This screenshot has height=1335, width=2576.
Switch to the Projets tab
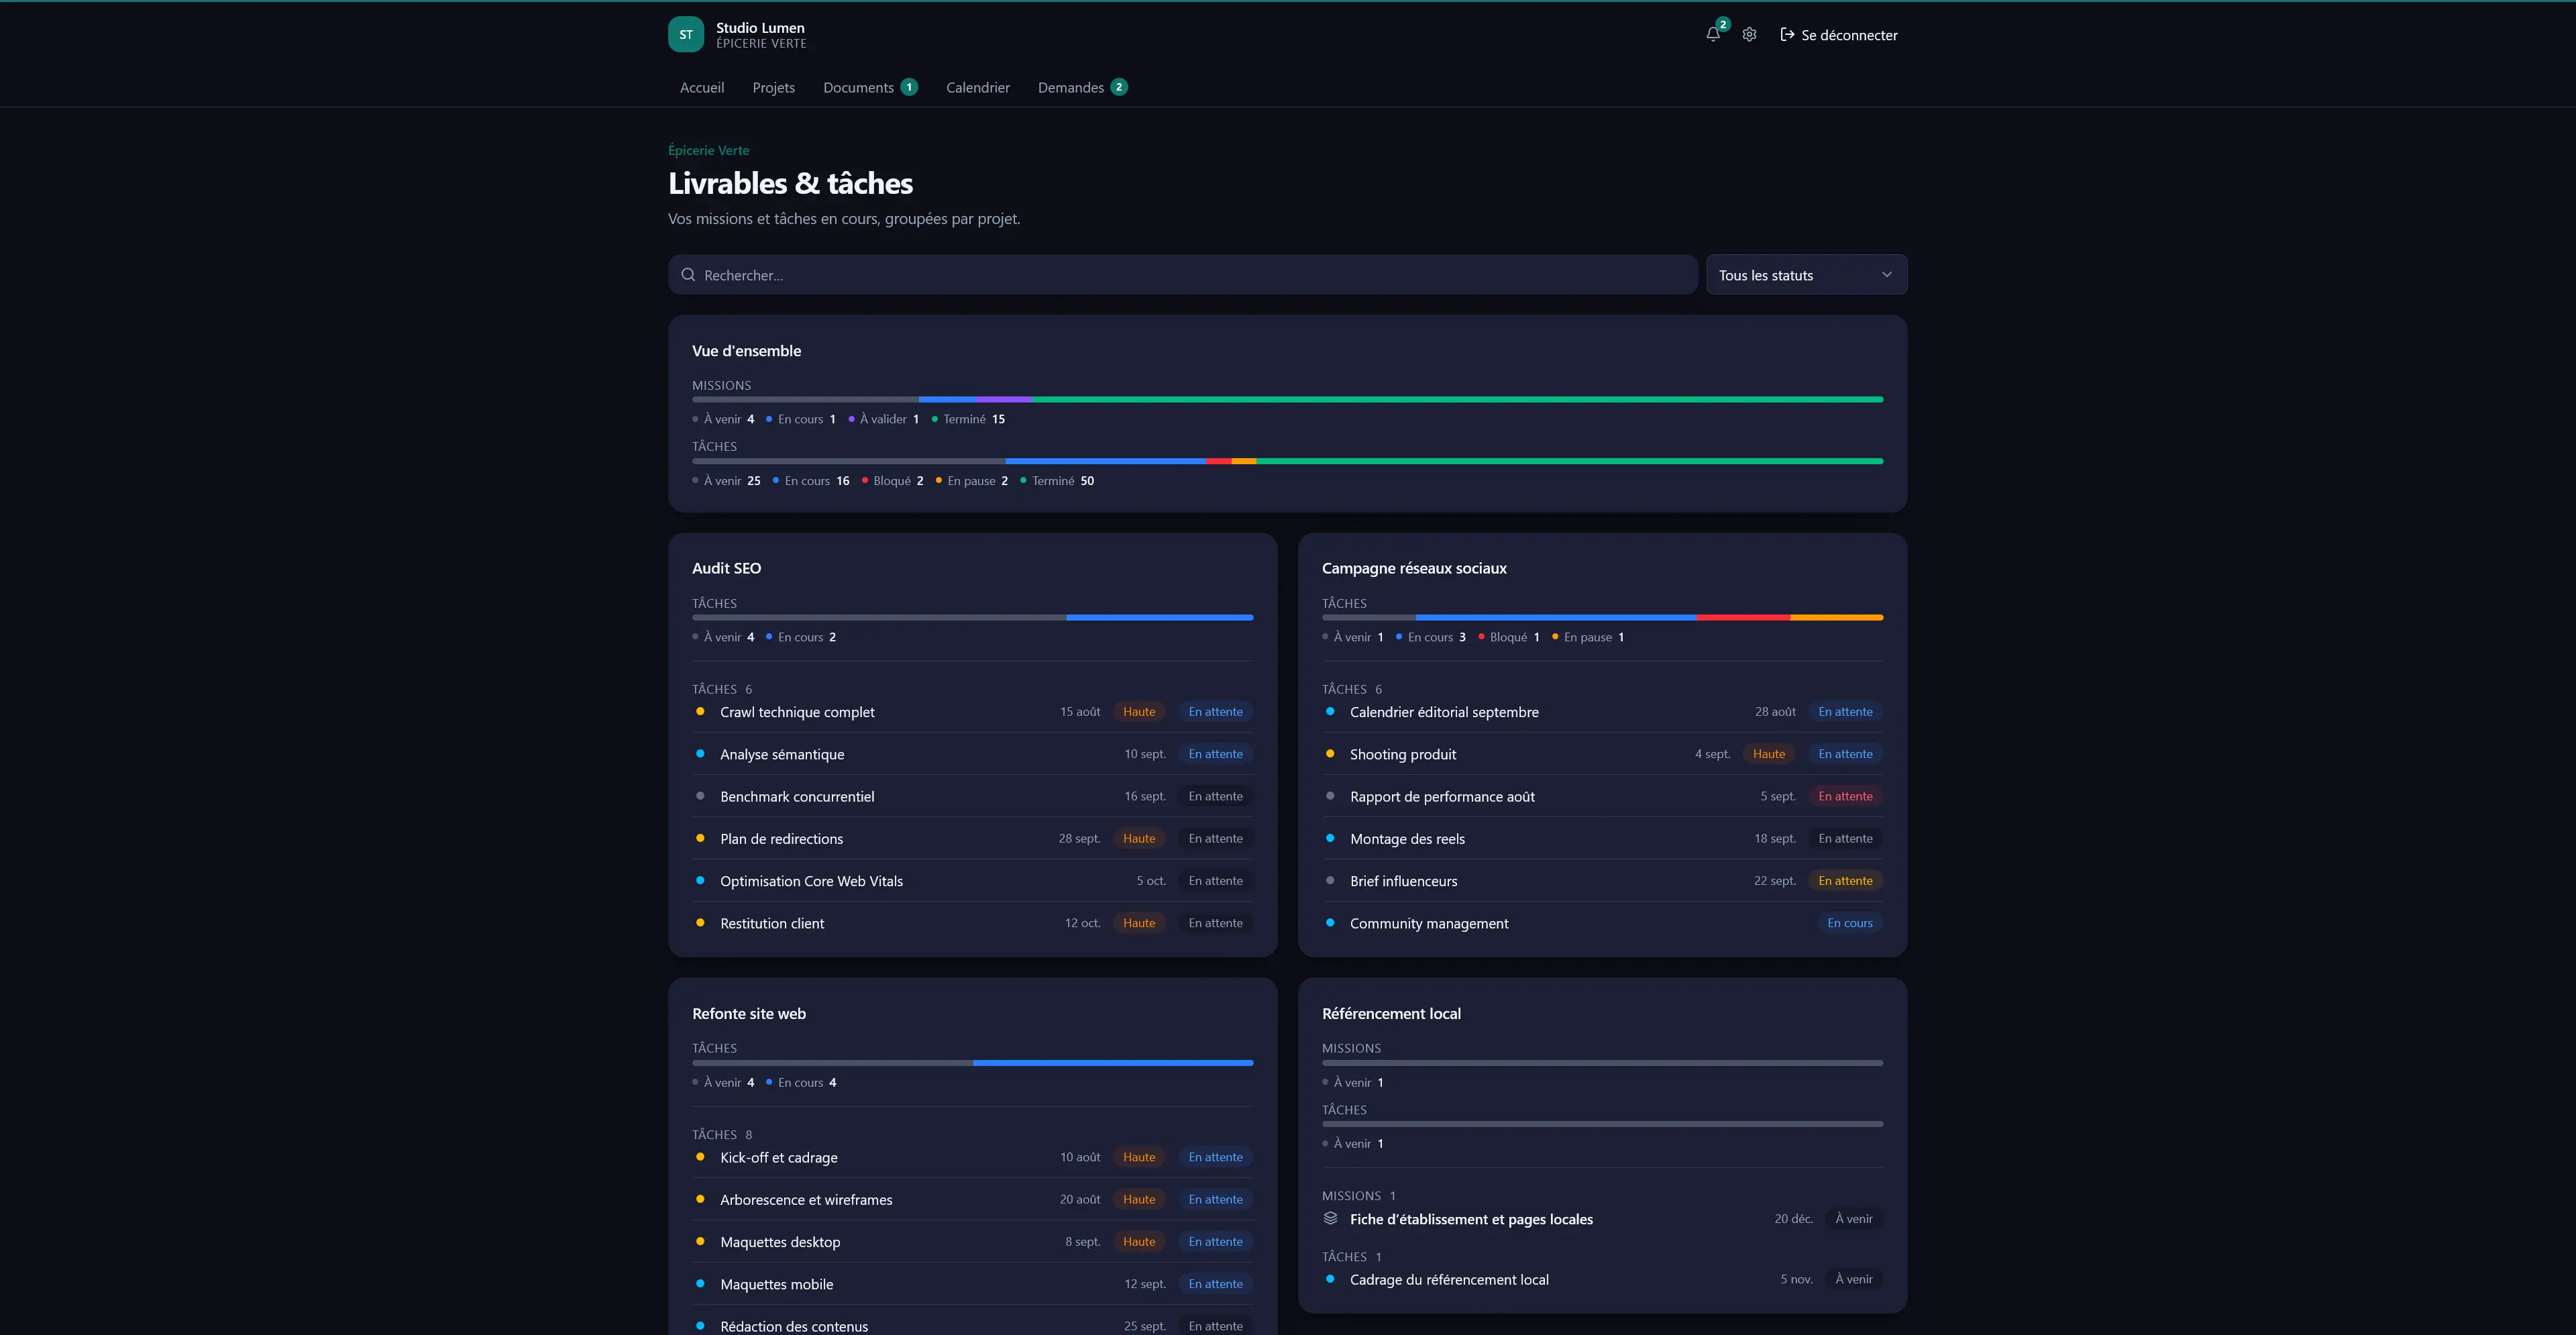(774, 88)
